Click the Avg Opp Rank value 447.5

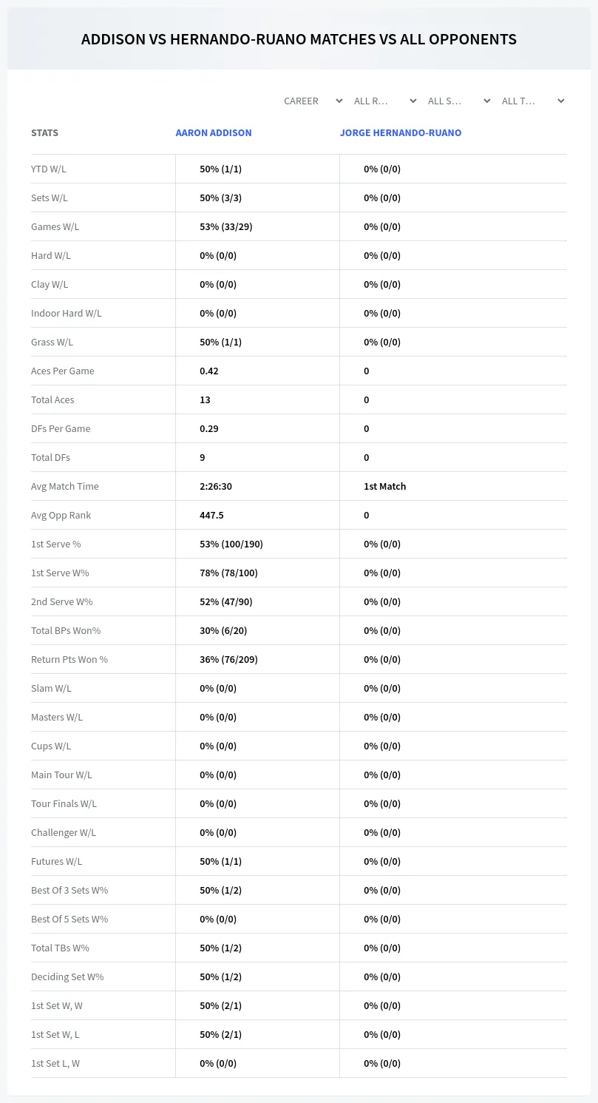coord(211,515)
